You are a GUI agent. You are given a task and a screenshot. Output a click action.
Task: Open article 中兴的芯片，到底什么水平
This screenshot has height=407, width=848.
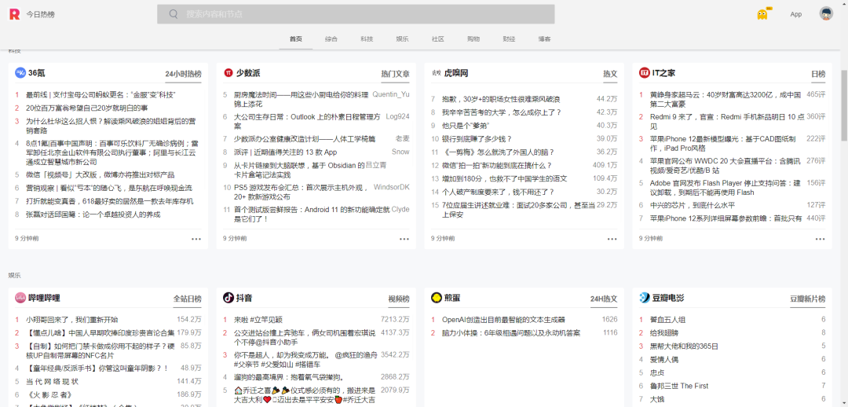click(x=693, y=205)
